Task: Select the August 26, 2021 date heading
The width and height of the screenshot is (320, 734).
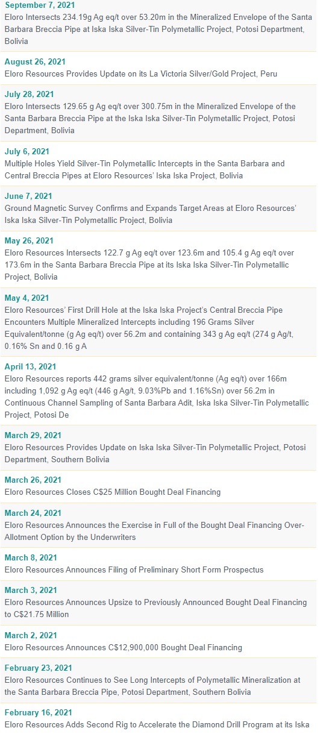Action: pos(35,61)
